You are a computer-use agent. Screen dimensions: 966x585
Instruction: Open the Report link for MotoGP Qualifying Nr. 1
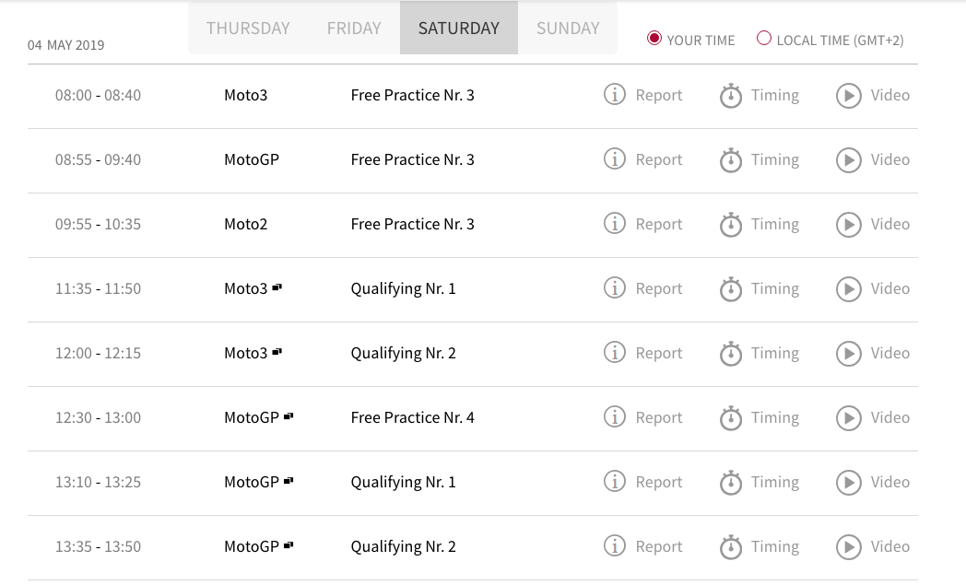coord(658,482)
